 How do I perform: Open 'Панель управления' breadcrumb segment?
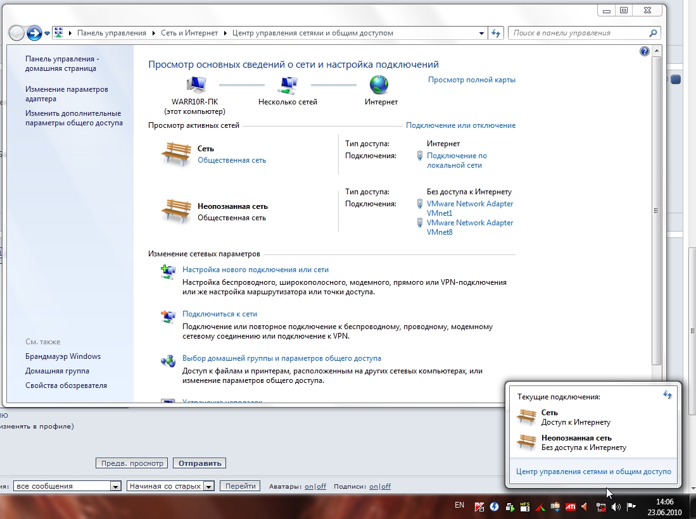tap(111, 33)
